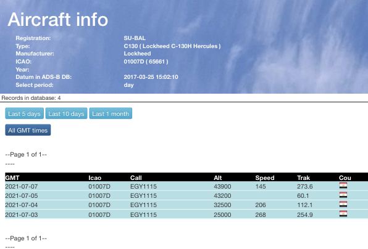Click the Speed column header
This screenshot has height=249, width=368.
tap(265, 178)
